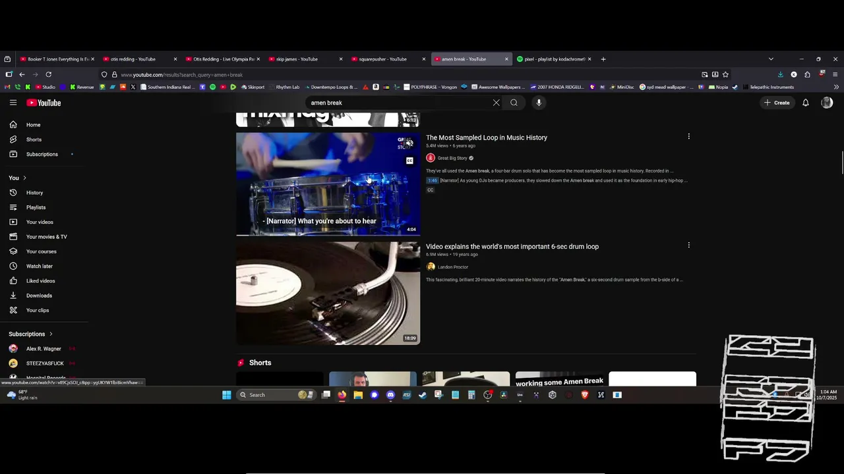Bookmark this page with the star
Screen dimensions: 844x474
point(725,74)
